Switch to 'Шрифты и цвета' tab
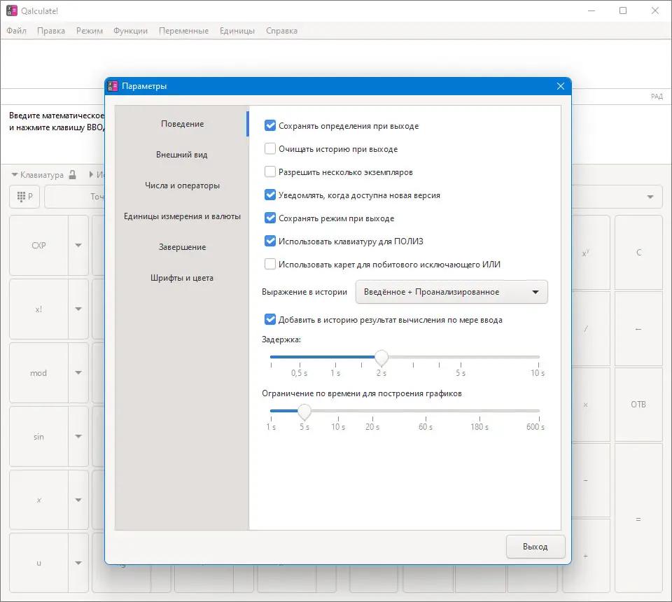The width and height of the screenshot is (672, 602). [x=182, y=278]
